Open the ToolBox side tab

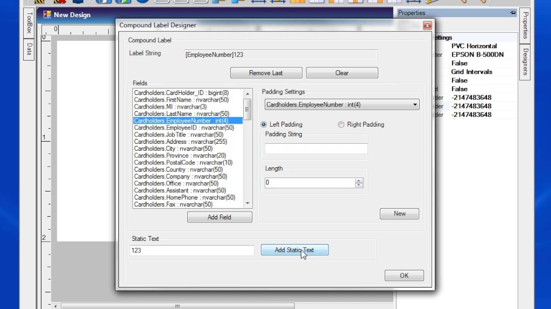point(29,23)
